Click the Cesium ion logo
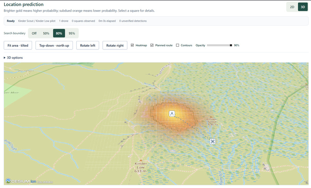Viewport: 311px width, 188px height. (x=21, y=181)
